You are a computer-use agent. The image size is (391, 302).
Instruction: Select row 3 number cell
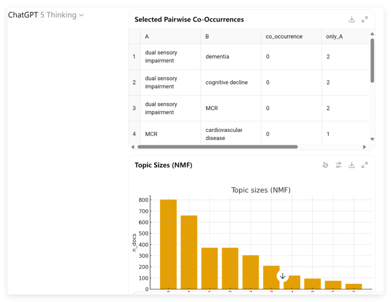pos(134,108)
